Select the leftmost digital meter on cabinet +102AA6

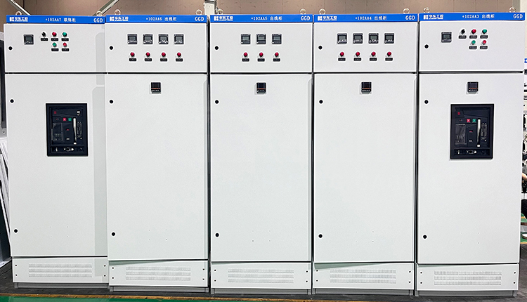coord(132,39)
